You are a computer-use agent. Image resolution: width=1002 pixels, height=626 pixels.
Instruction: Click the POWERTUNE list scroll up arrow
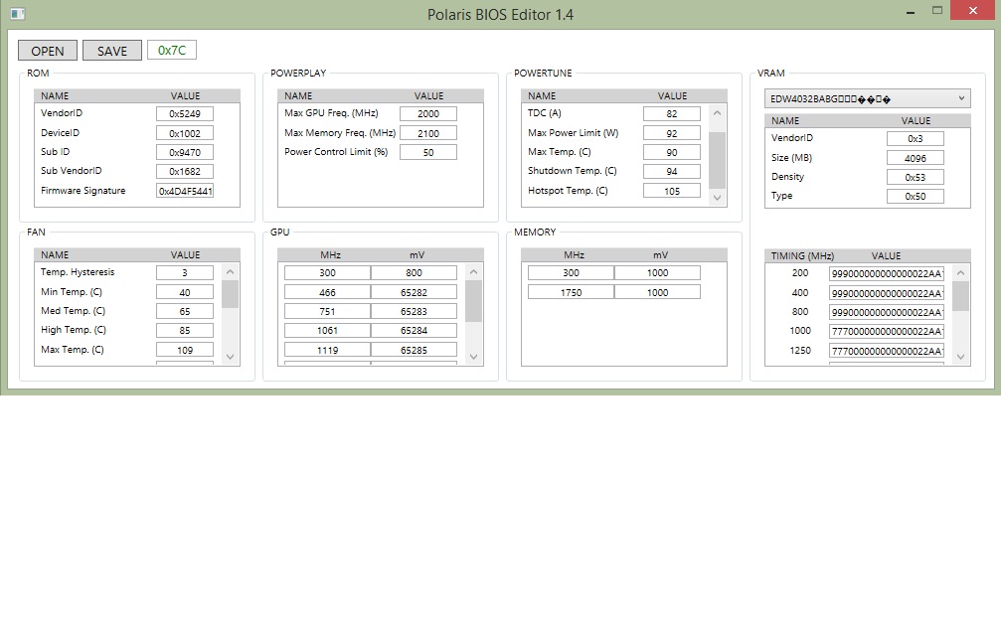[x=717, y=113]
